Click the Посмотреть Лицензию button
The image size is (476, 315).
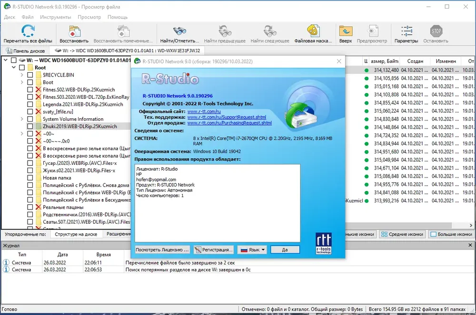pos(162,250)
